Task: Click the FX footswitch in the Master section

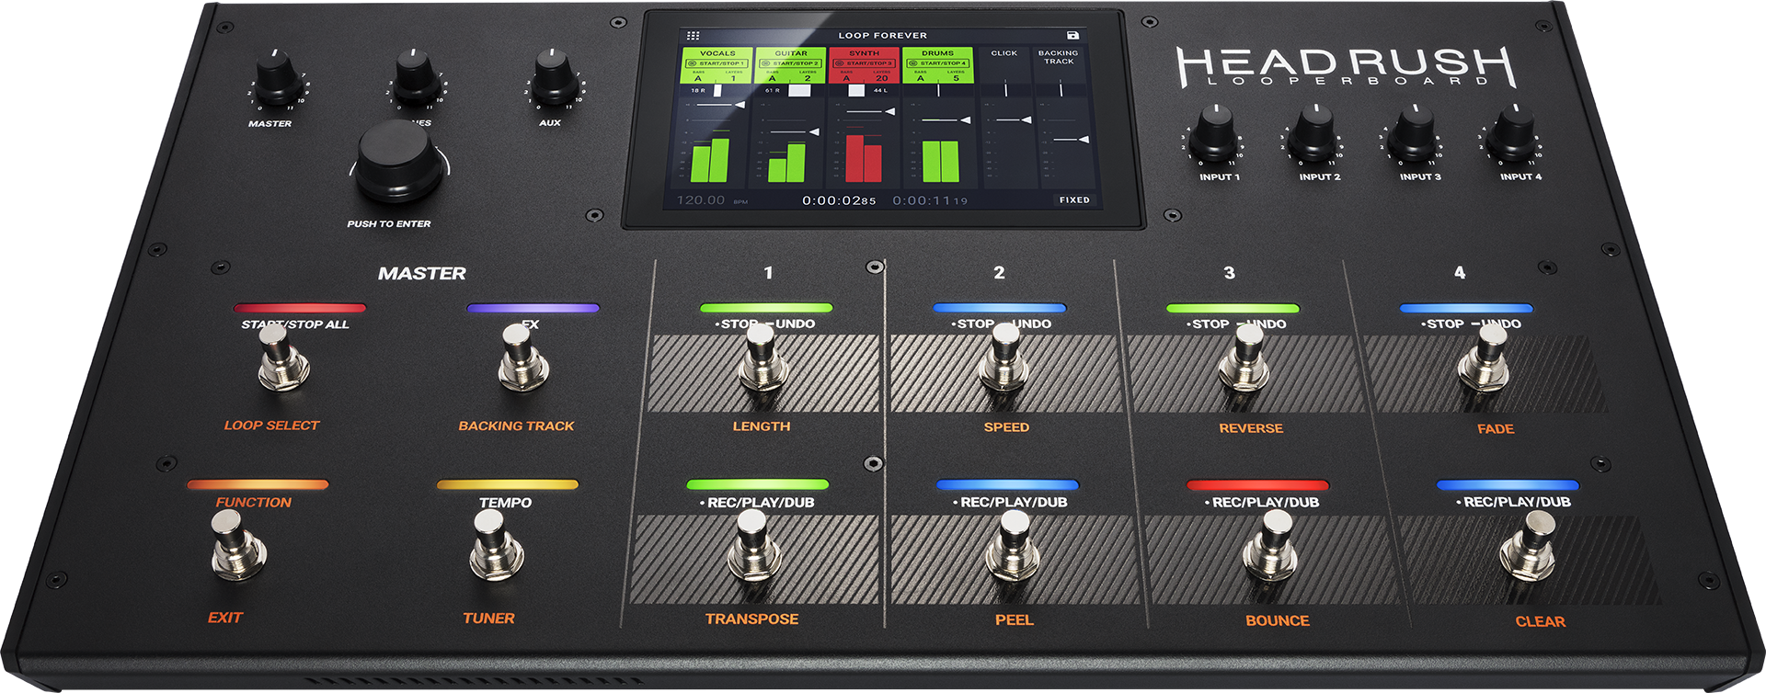Action: (x=522, y=357)
